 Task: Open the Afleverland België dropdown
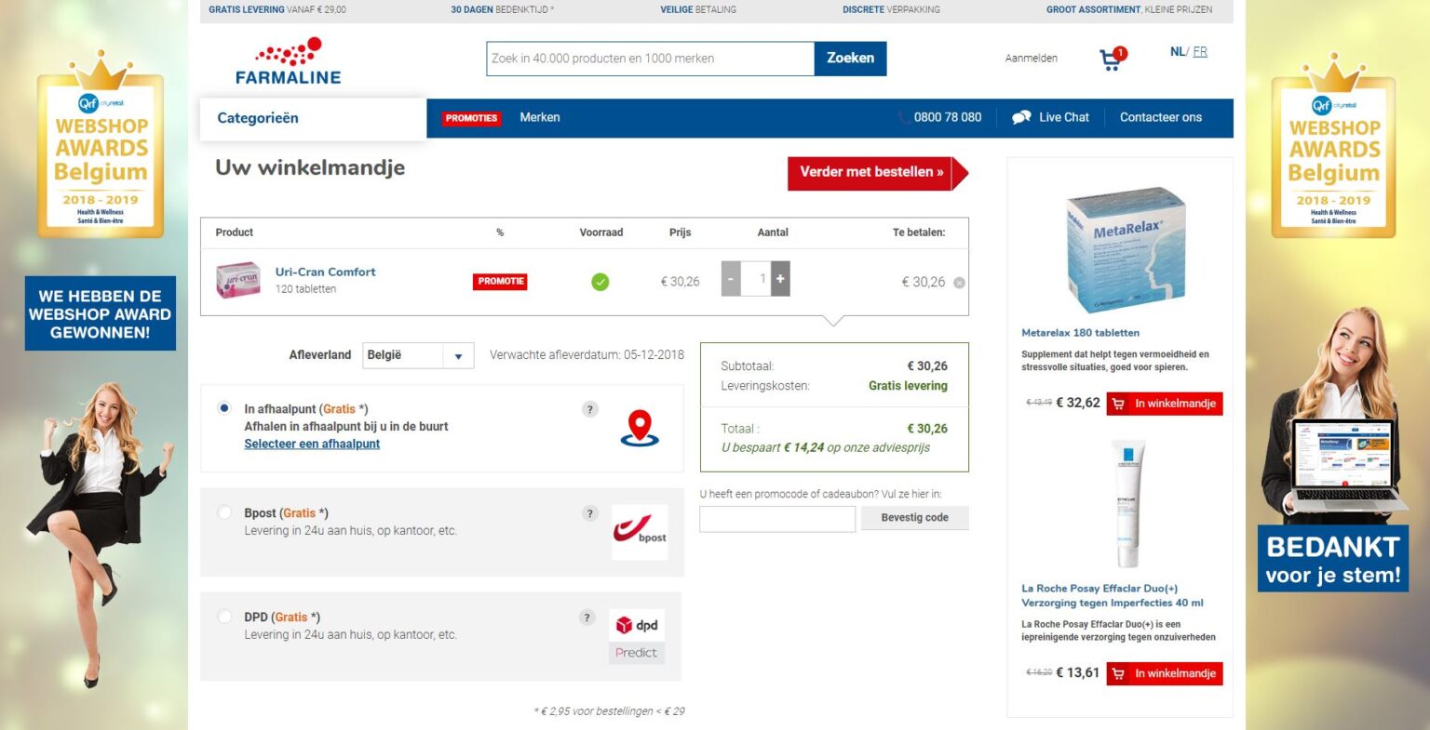coord(457,355)
